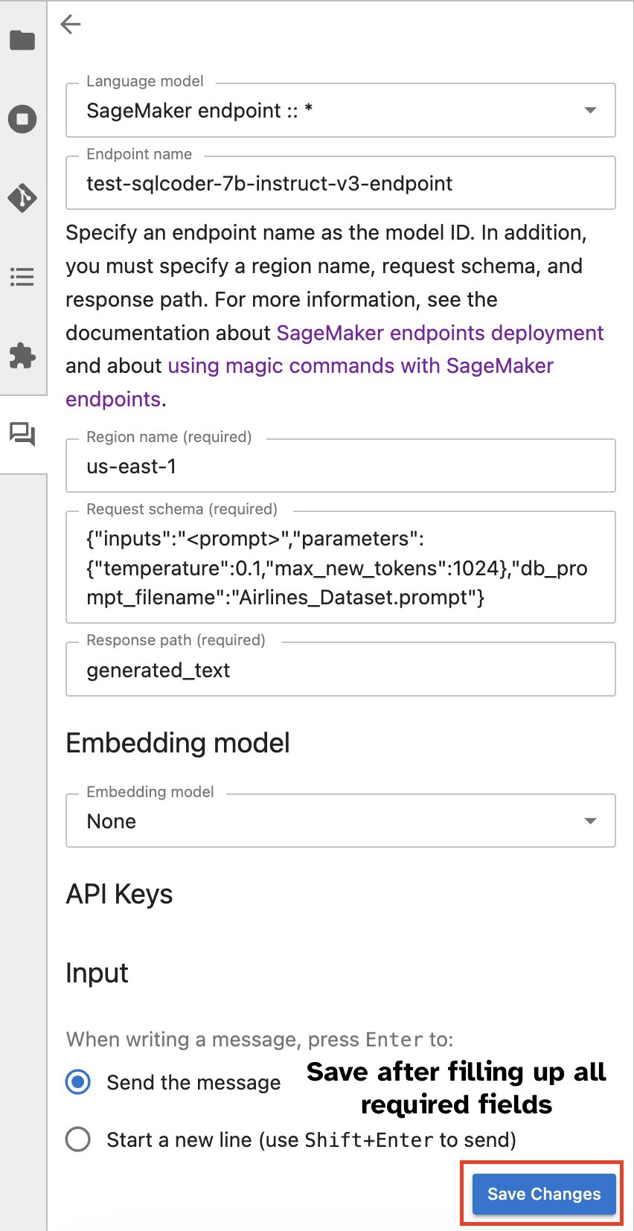Open the Git sidebar icon
The image size is (634, 1231).
[x=22, y=198]
